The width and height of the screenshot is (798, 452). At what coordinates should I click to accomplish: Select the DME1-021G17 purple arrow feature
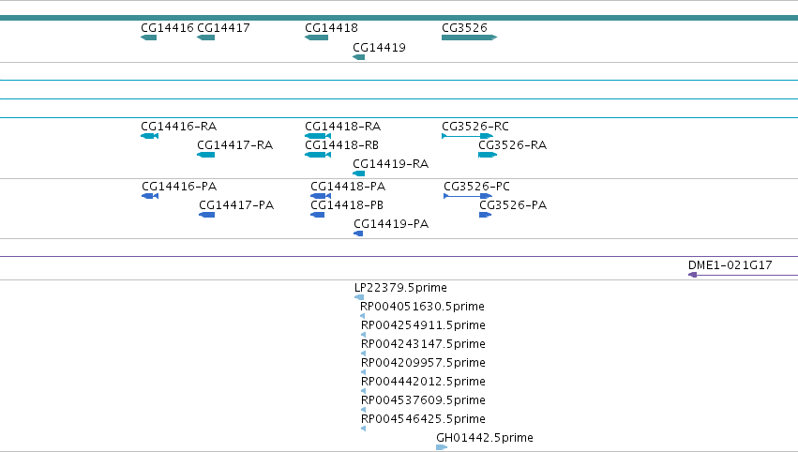click(x=743, y=275)
